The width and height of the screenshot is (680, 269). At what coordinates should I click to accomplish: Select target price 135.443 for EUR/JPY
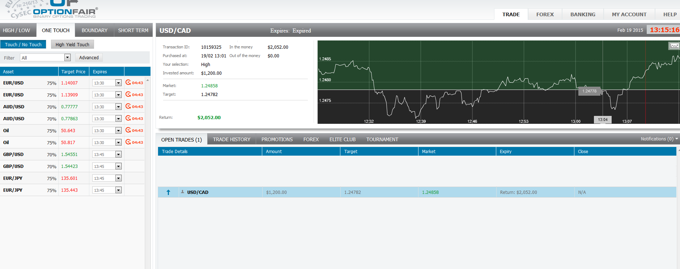69,190
